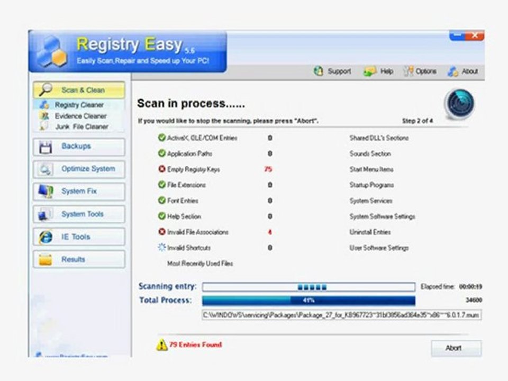Screen dimensions: 508x381
Task: Open the Help link
Action: pyautogui.click(x=386, y=71)
